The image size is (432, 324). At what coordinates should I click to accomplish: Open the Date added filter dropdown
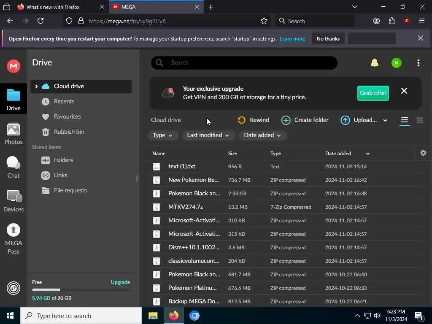click(x=262, y=135)
